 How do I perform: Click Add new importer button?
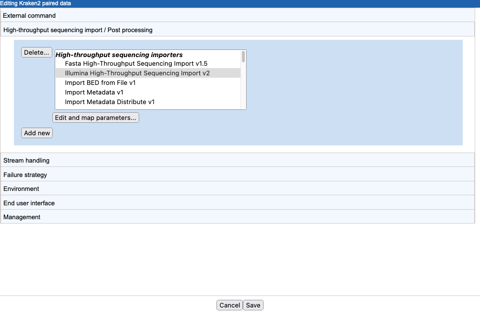pos(36,133)
